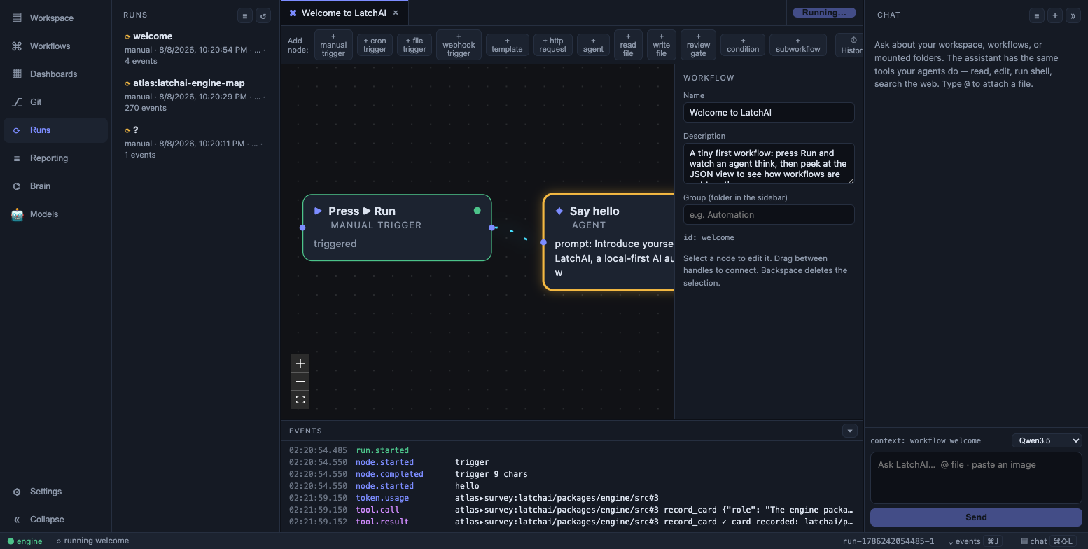The width and height of the screenshot is (1088, 549).
Task: Fit the workflow canvas to view
Action: (300, 400)
